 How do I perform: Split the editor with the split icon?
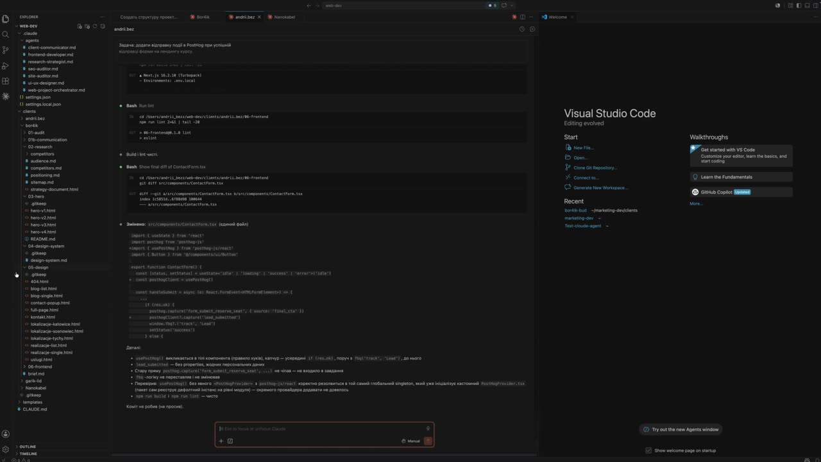tap(523, 17)
